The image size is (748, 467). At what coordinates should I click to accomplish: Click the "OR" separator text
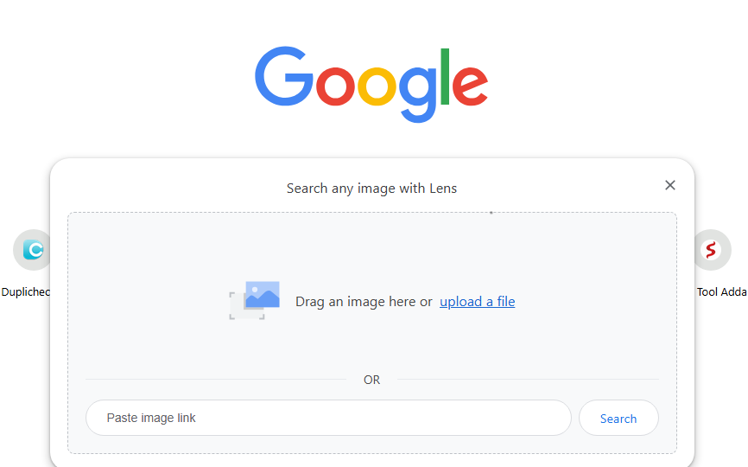371,380
